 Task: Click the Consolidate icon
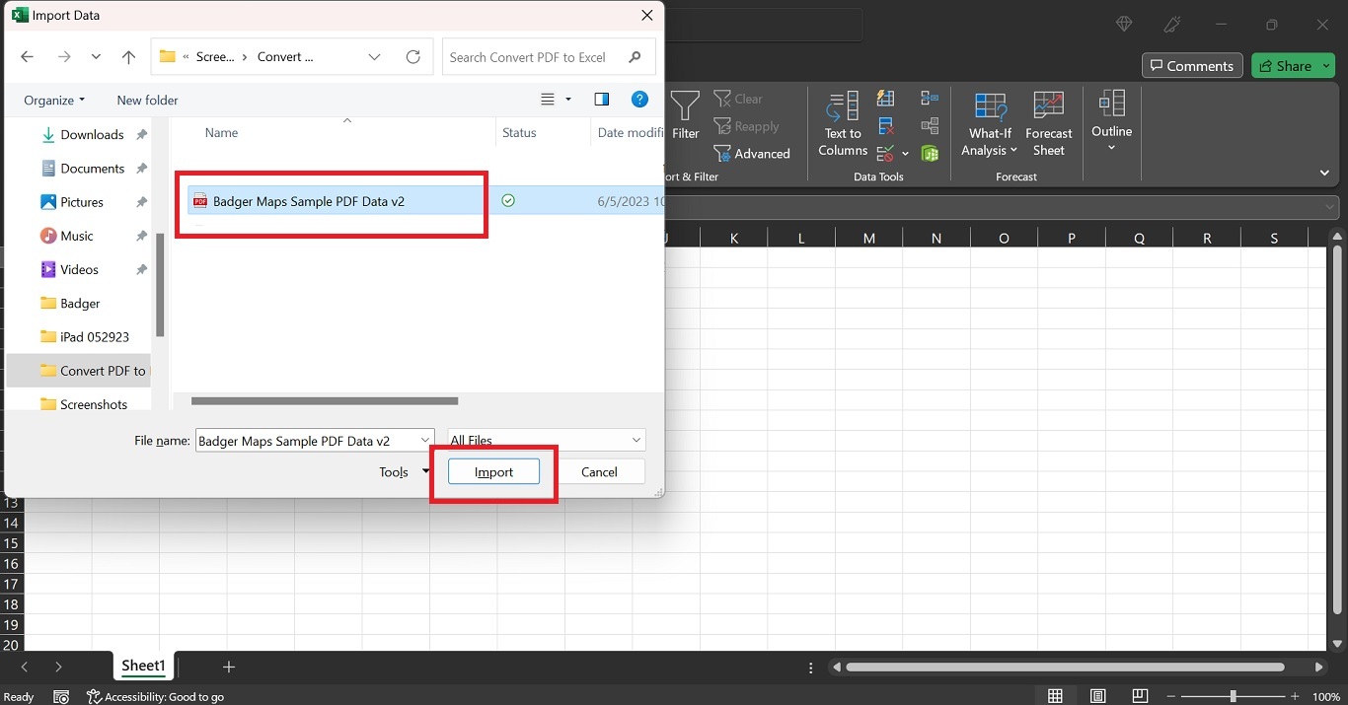(x=930, y=99)
